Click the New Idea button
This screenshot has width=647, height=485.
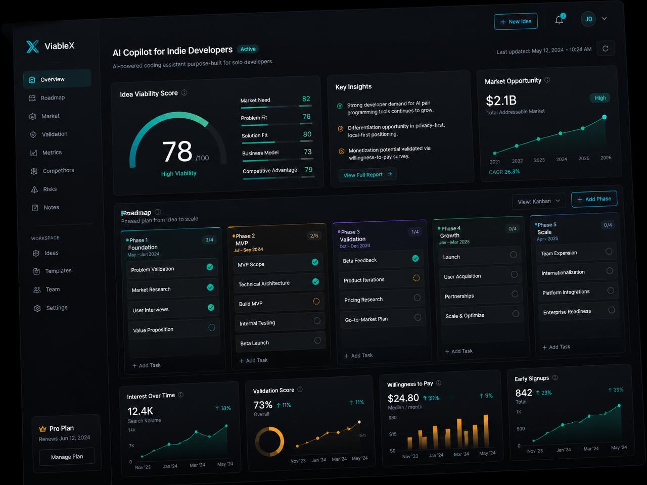point(516,22)
